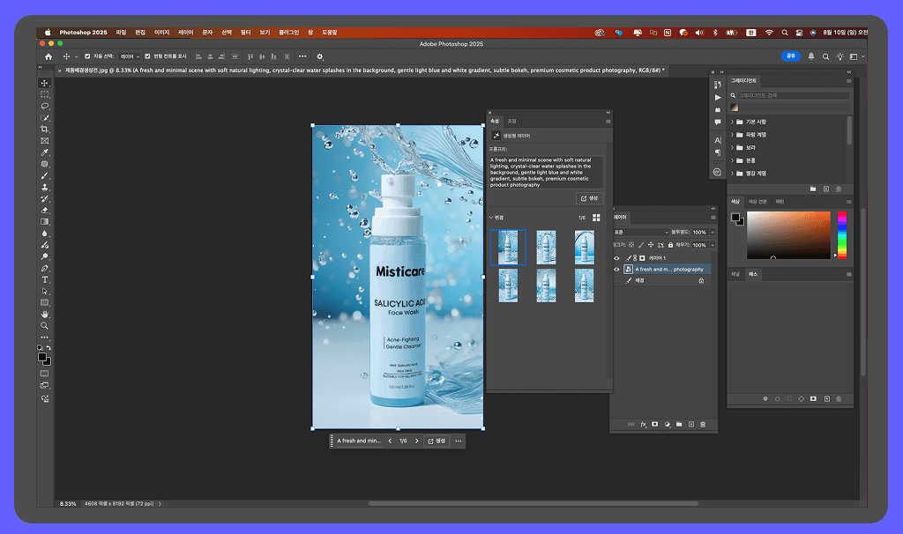Open the Fill 100% dropdown arrow
This screenshot has width=903, height=534.
(713, 245)
